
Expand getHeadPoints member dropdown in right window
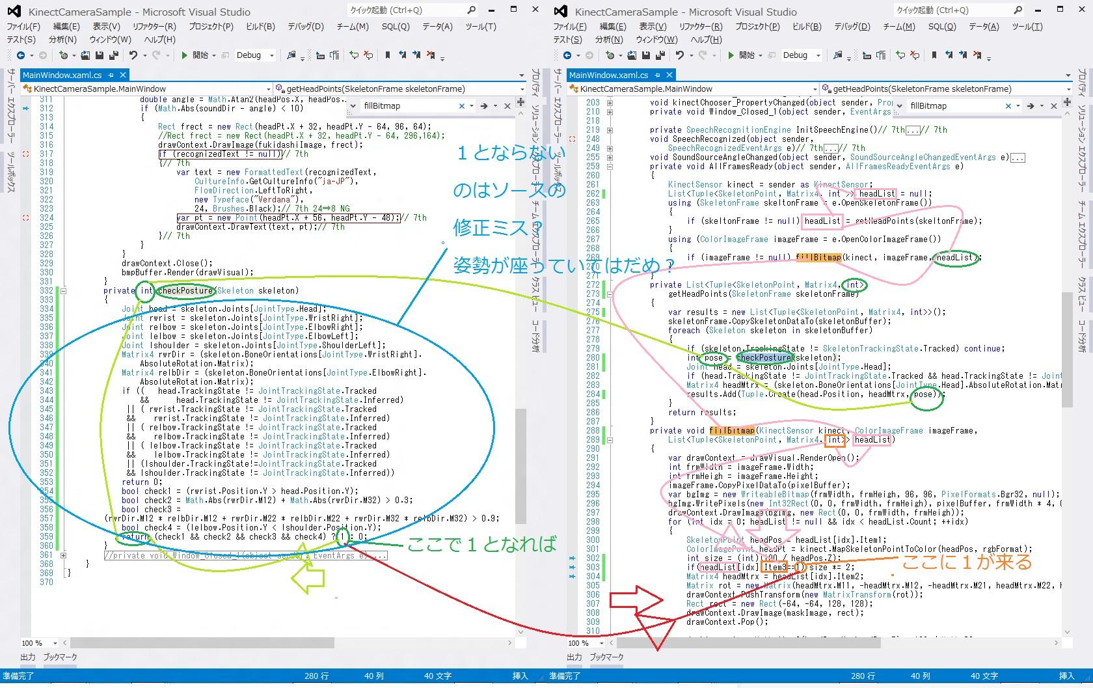click(1068, 89)
